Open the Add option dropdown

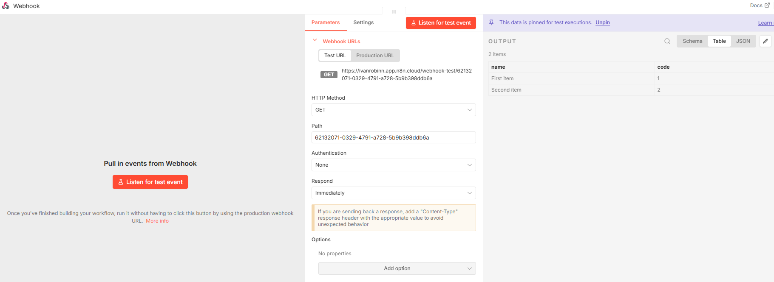click(x=397, y=268)
